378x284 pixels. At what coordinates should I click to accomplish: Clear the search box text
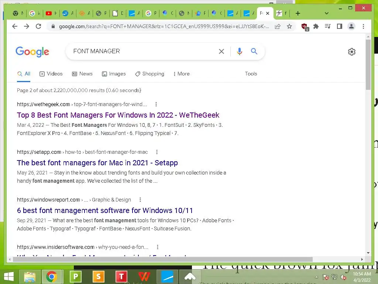(221, 51)
